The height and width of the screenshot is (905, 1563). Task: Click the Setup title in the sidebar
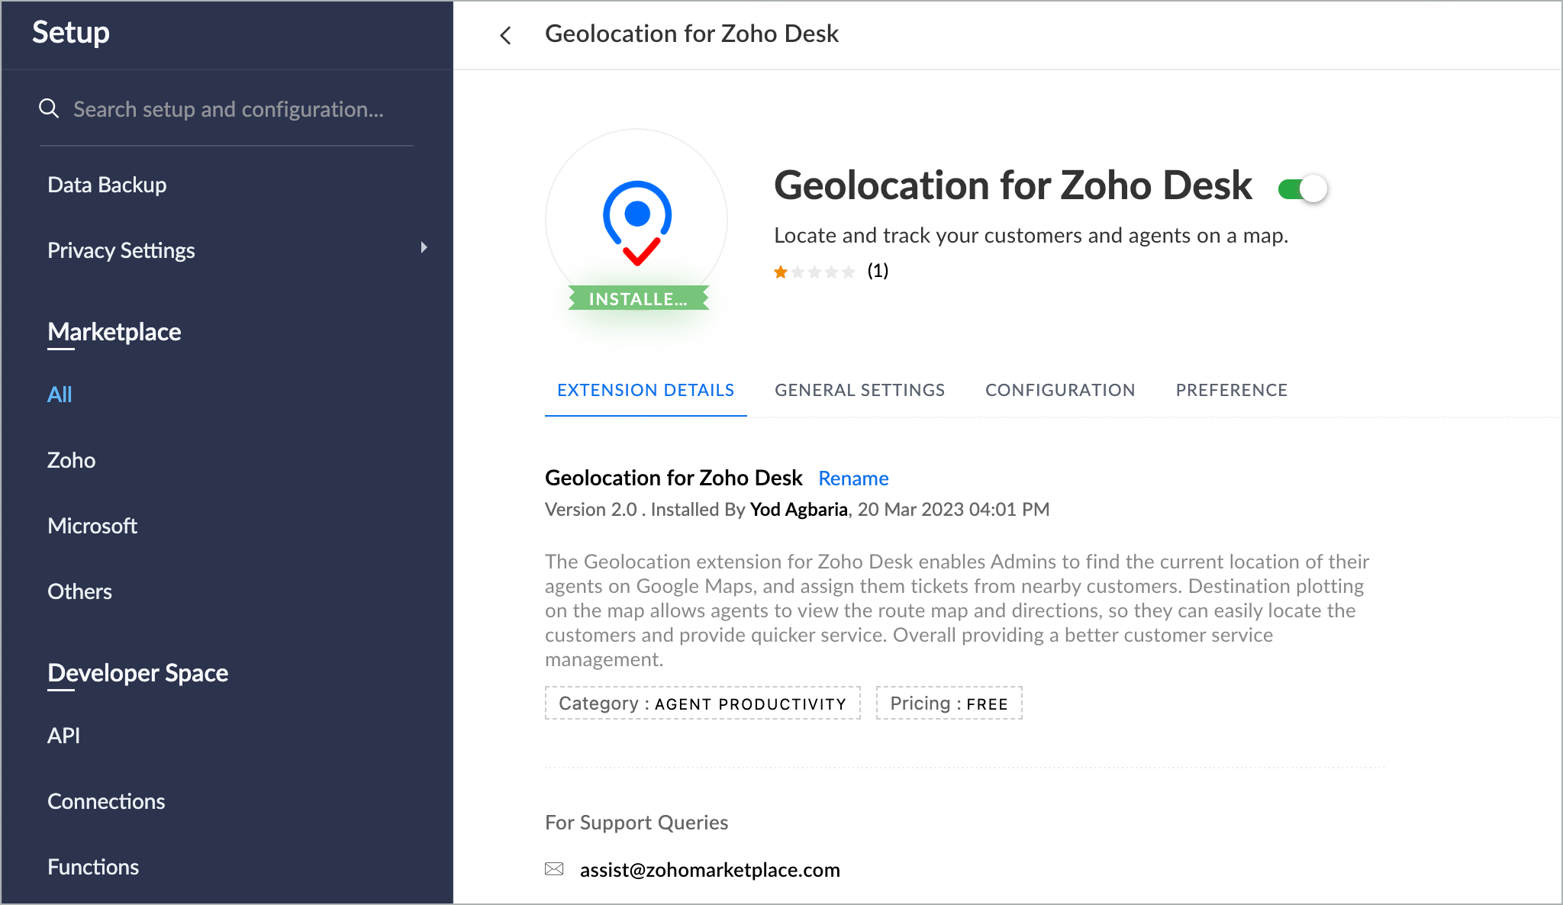(71, 33)
